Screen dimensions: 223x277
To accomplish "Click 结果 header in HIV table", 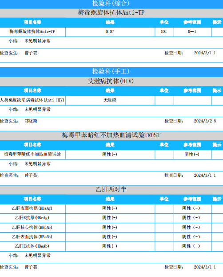I will 110,90.
